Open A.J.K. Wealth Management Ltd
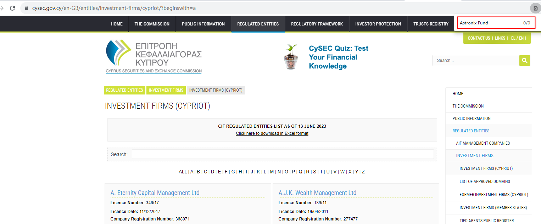Viewport: 541px width, 224px height. coord(317,193)
